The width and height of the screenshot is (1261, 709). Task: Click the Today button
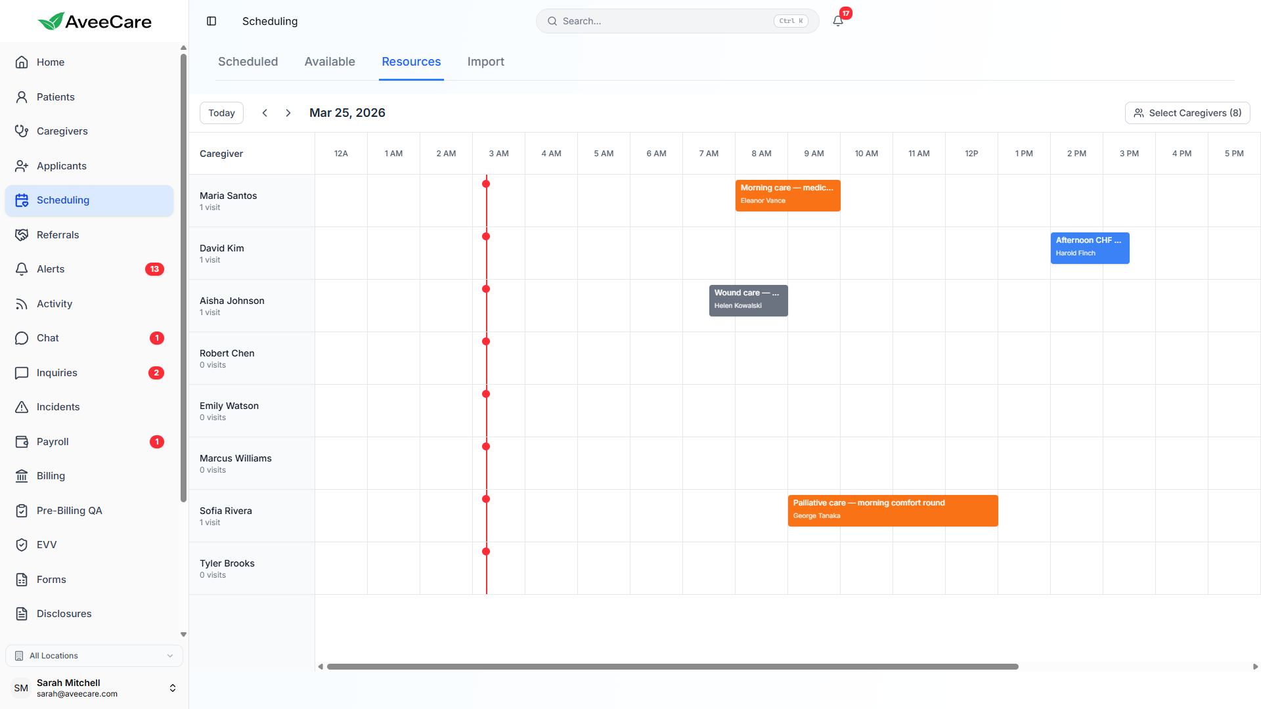221,112
